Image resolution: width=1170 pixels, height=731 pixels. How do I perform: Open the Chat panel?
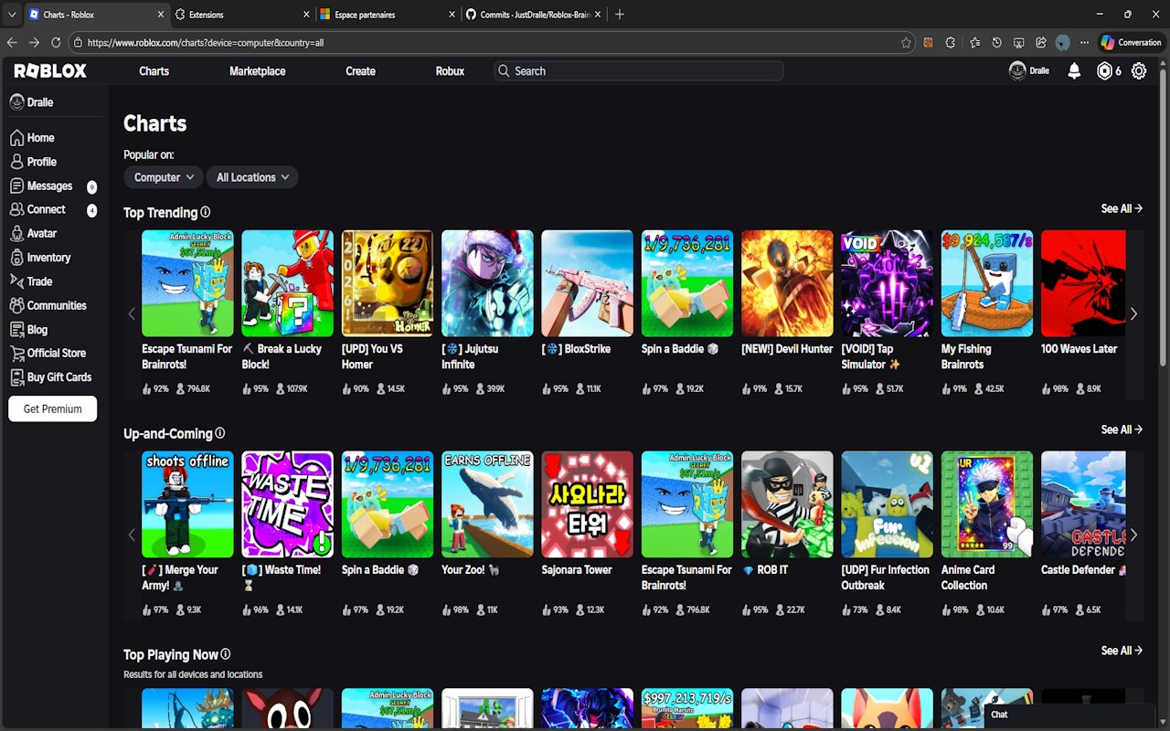pyautogui.click(x=1070, y=715)
